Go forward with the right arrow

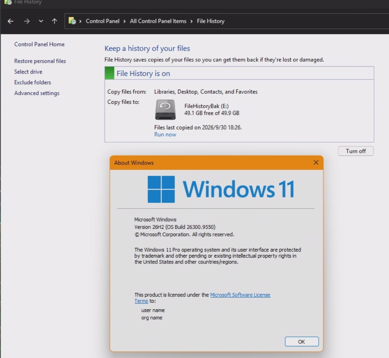pyautogui.click(x=27, y=21)
